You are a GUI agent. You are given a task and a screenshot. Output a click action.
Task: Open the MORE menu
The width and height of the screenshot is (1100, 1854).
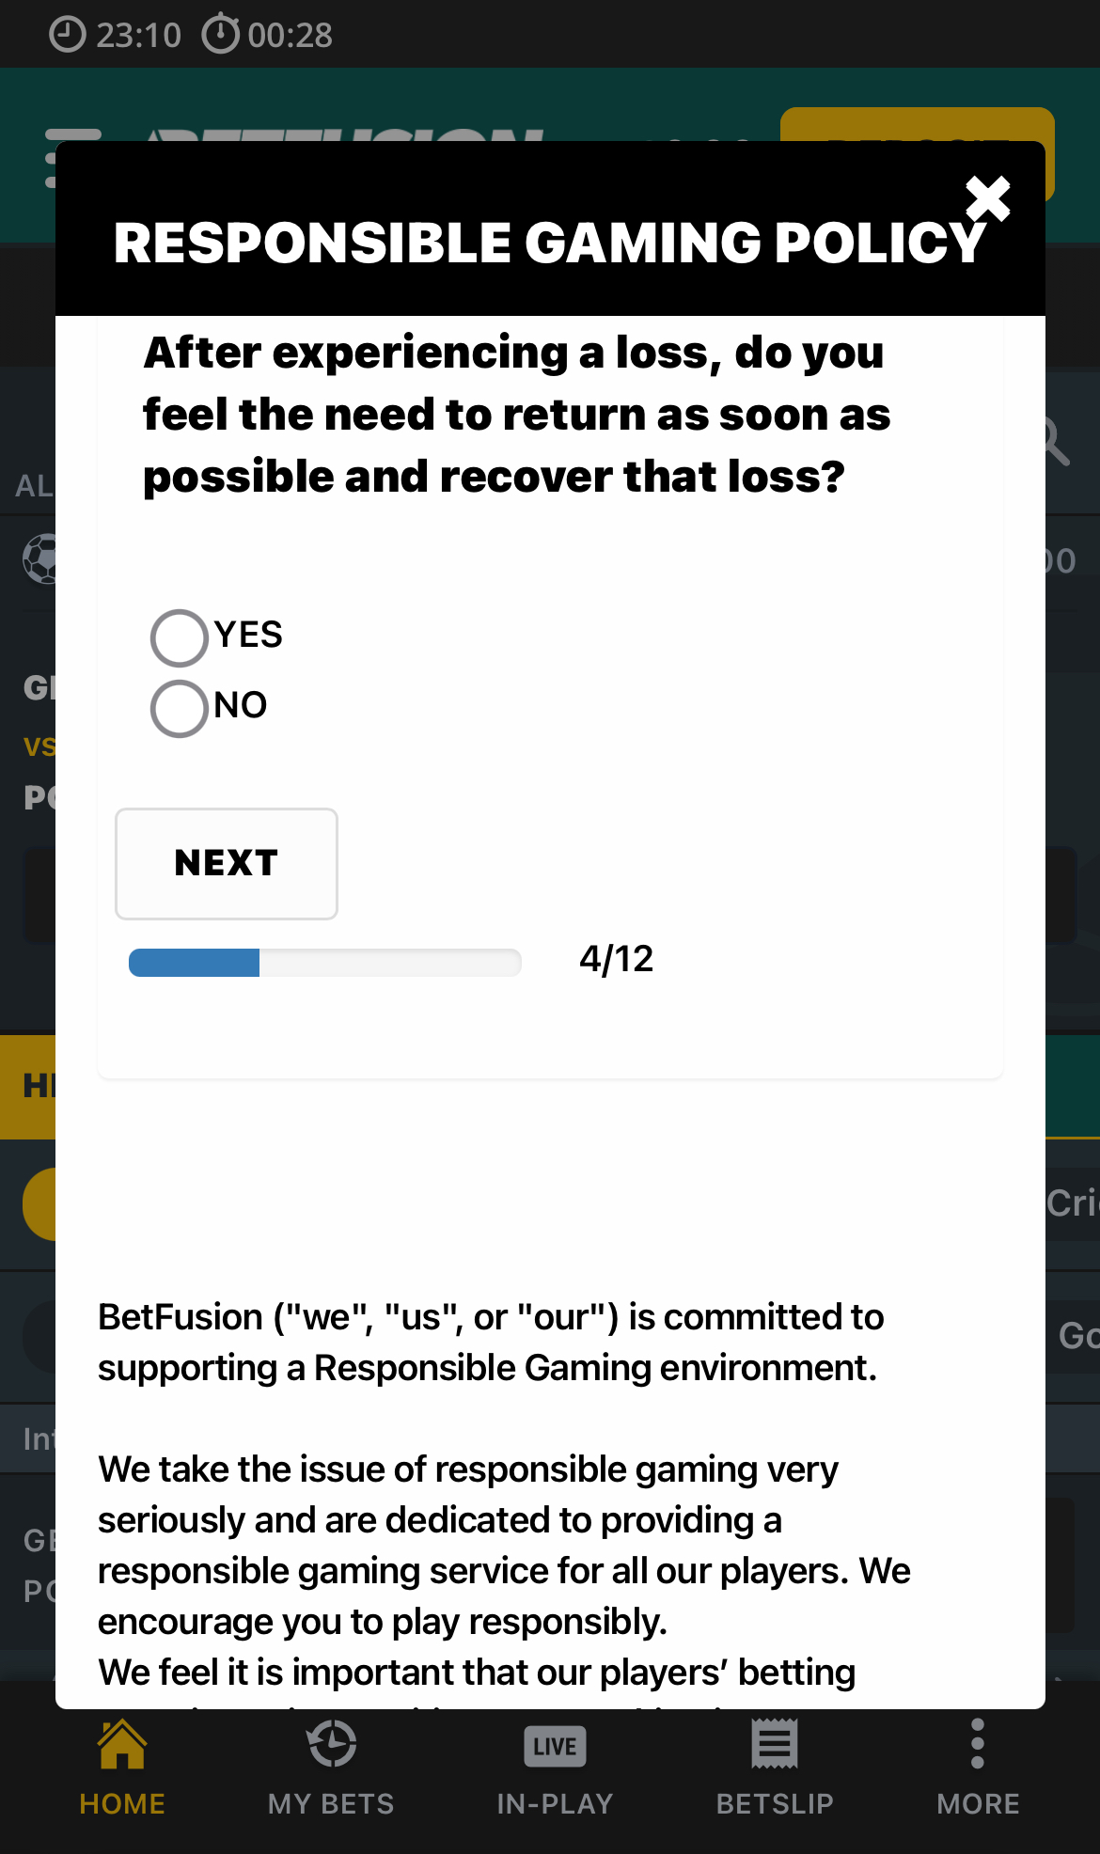(x=978, y=1803)
